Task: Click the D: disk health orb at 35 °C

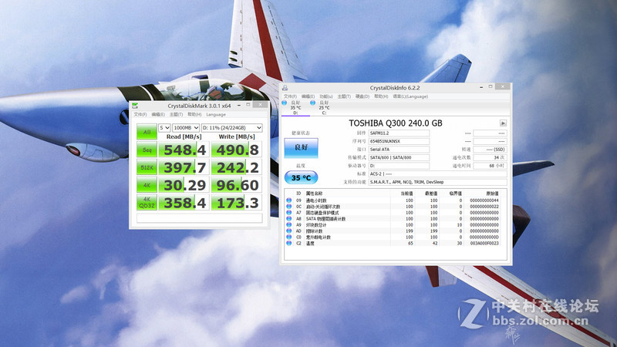Action: 284,103
